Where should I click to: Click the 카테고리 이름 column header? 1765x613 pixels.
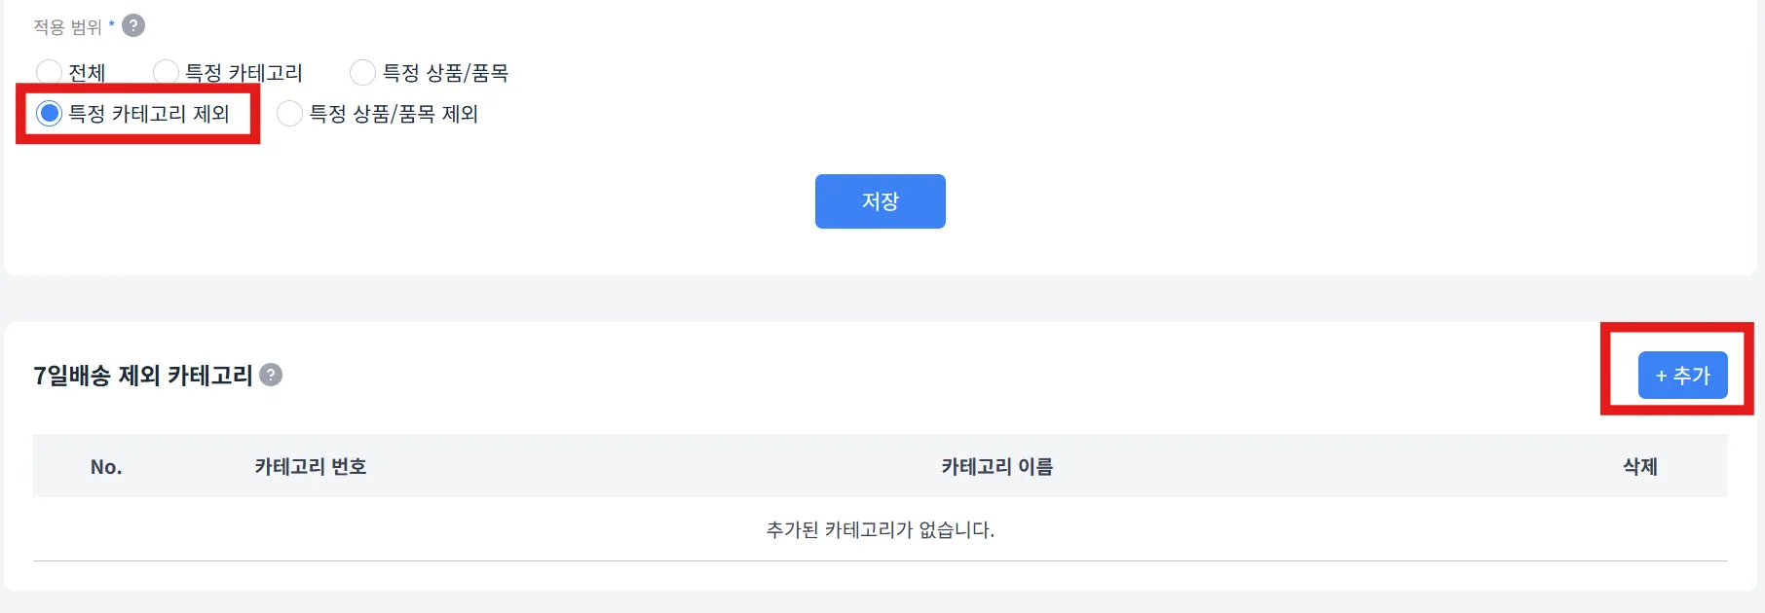996,467
